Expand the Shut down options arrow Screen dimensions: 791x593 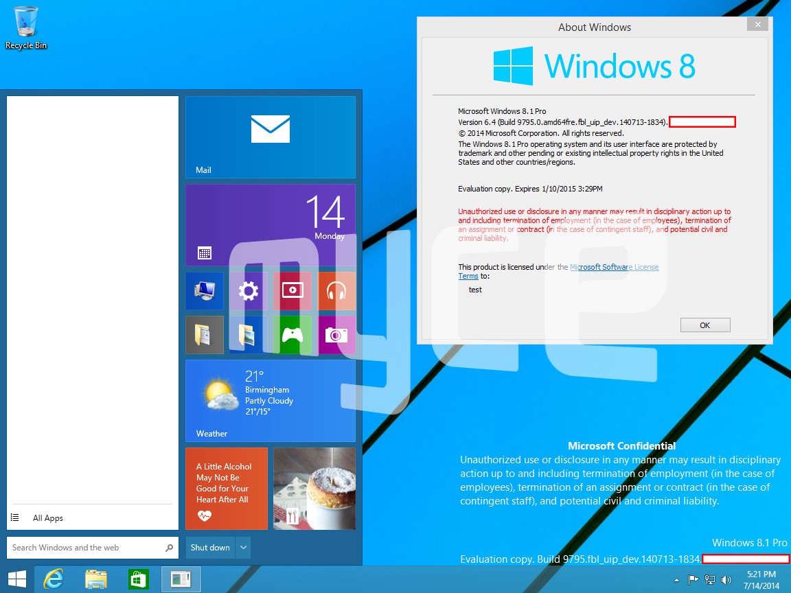point(242,547)
